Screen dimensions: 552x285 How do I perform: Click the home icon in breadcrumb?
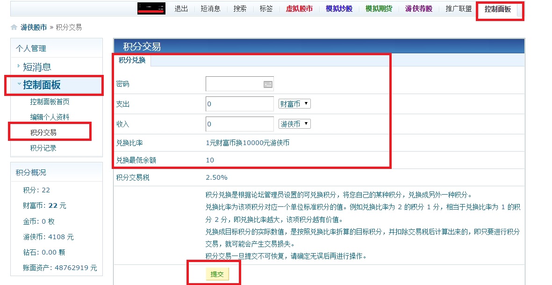[14, 28]
